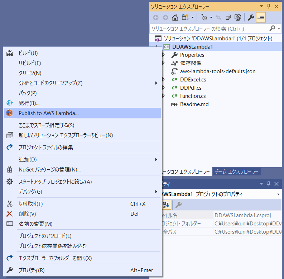The image size is (284, 279).
Task: Open Solution Explorer window position dropdown arrow
Action: (x=261, y=6)
